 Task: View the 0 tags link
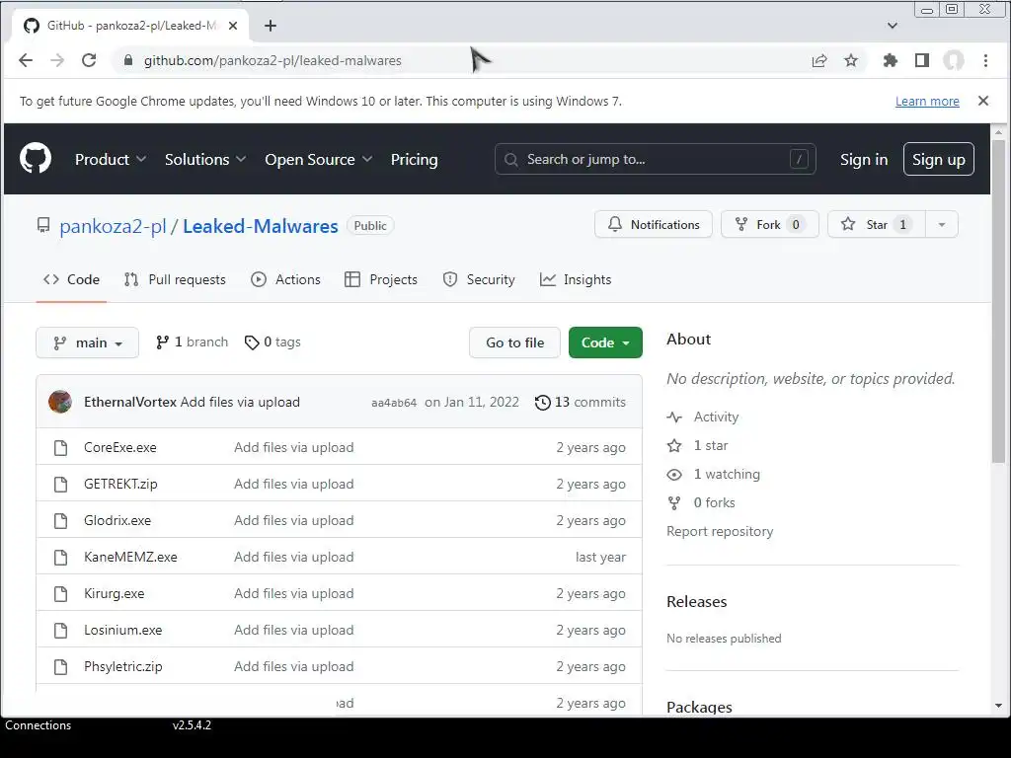pos(272,342)
